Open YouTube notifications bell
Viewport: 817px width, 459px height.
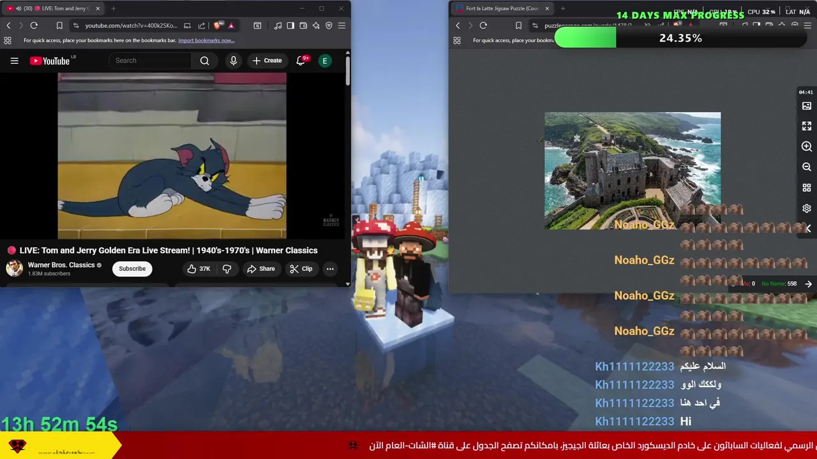point(301,61)
